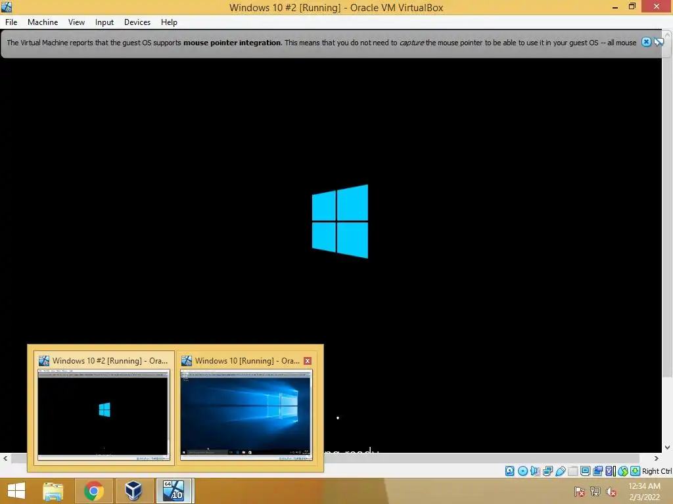Click the vertical scrollbar thumb
Screen dimensions: 673x504
coord(668,208)
